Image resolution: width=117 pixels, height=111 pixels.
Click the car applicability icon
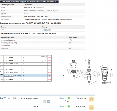tap(49, 102)
